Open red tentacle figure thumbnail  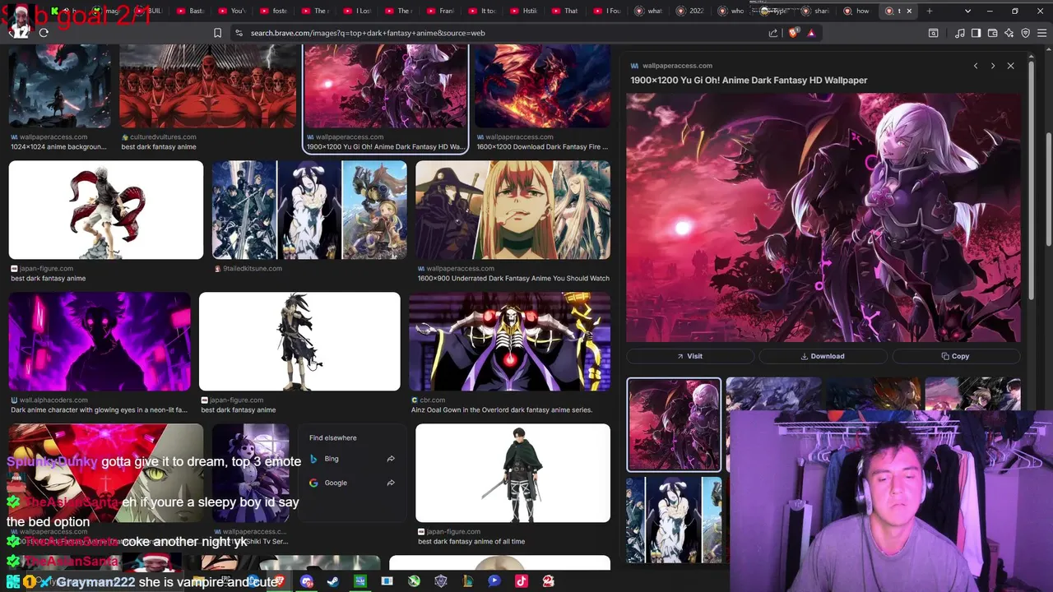point(105,210)
